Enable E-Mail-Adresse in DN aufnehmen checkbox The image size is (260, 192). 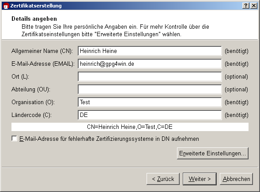pos(14,139)
